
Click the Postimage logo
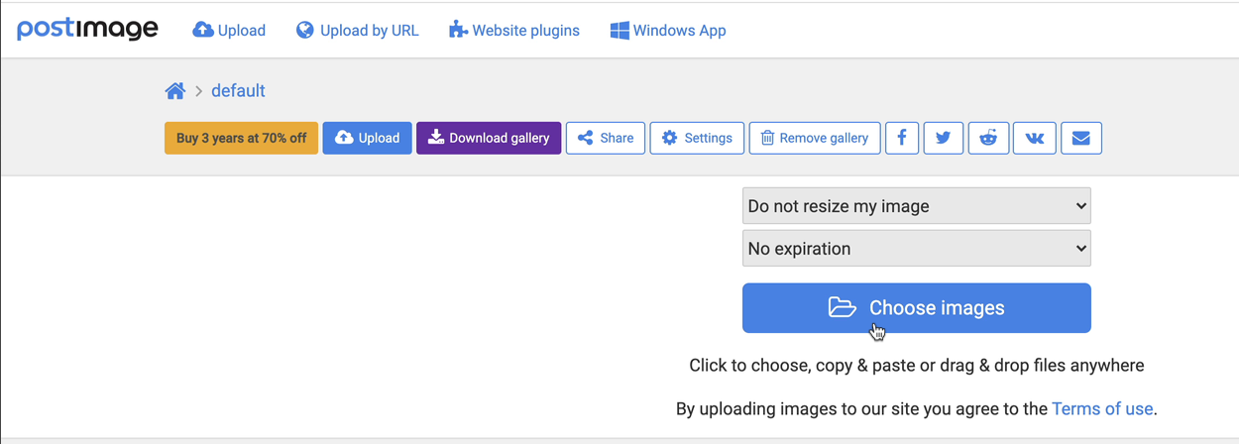click(87, 30)
